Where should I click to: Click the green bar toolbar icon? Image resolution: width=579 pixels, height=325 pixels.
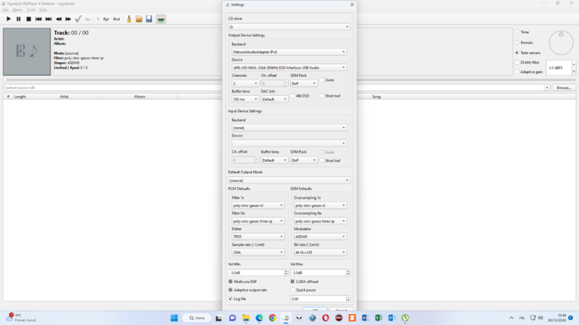[161, 19]
